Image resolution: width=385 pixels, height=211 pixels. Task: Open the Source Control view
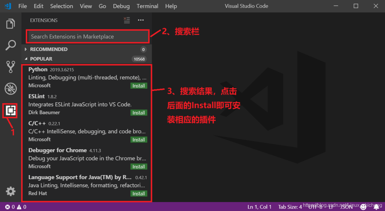coord(10,67)
